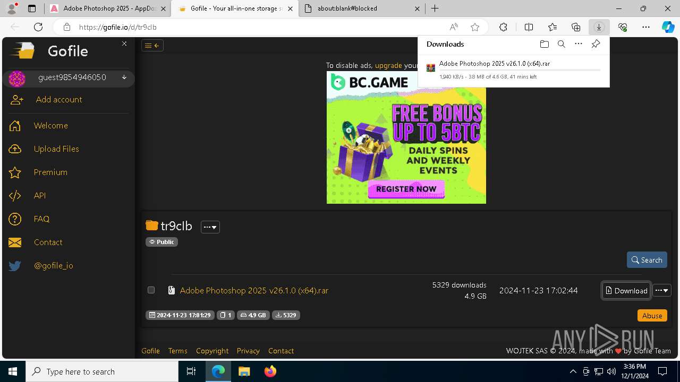Open Premium in sidebar
This screenshot has height=382, width=680.
click(x=50, y=172)
